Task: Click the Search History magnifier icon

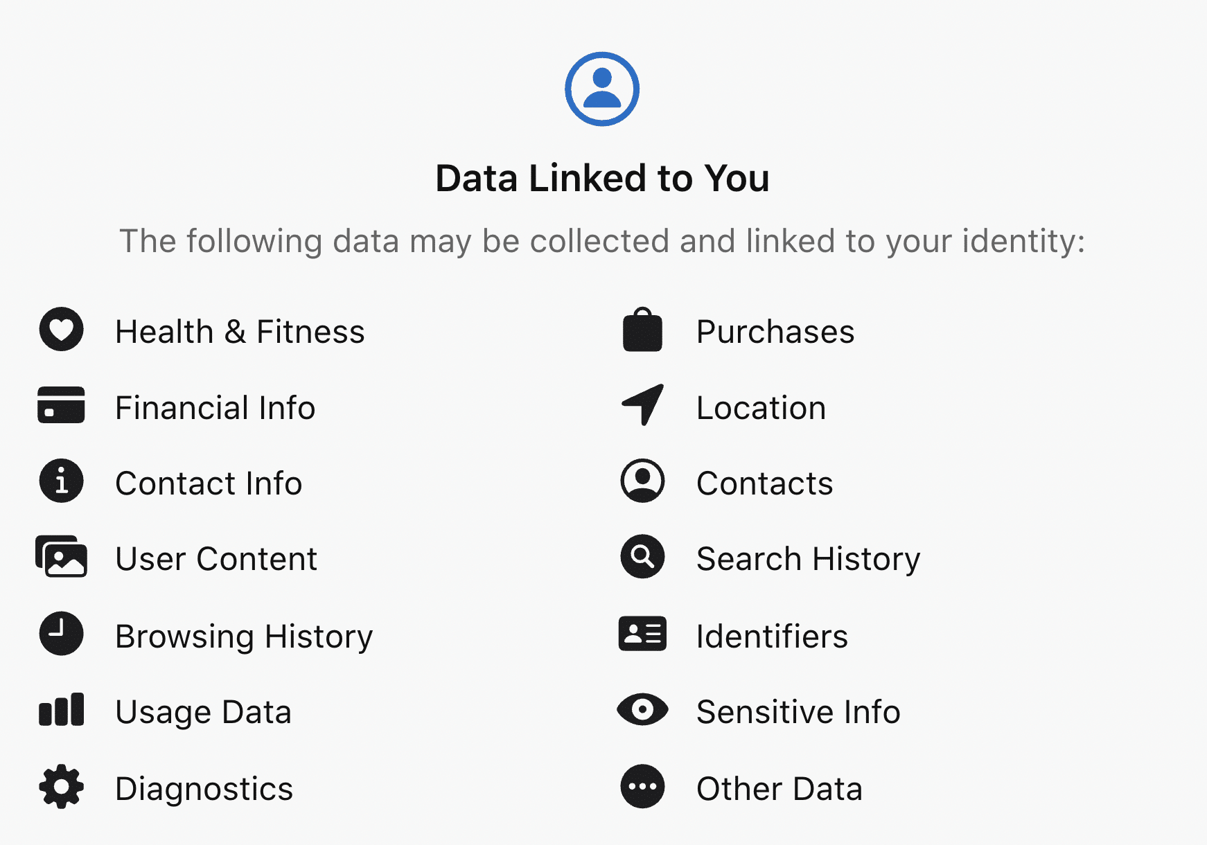Action: [642, 556]
